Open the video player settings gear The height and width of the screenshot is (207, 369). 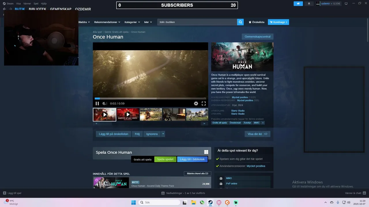coord(196,103)
